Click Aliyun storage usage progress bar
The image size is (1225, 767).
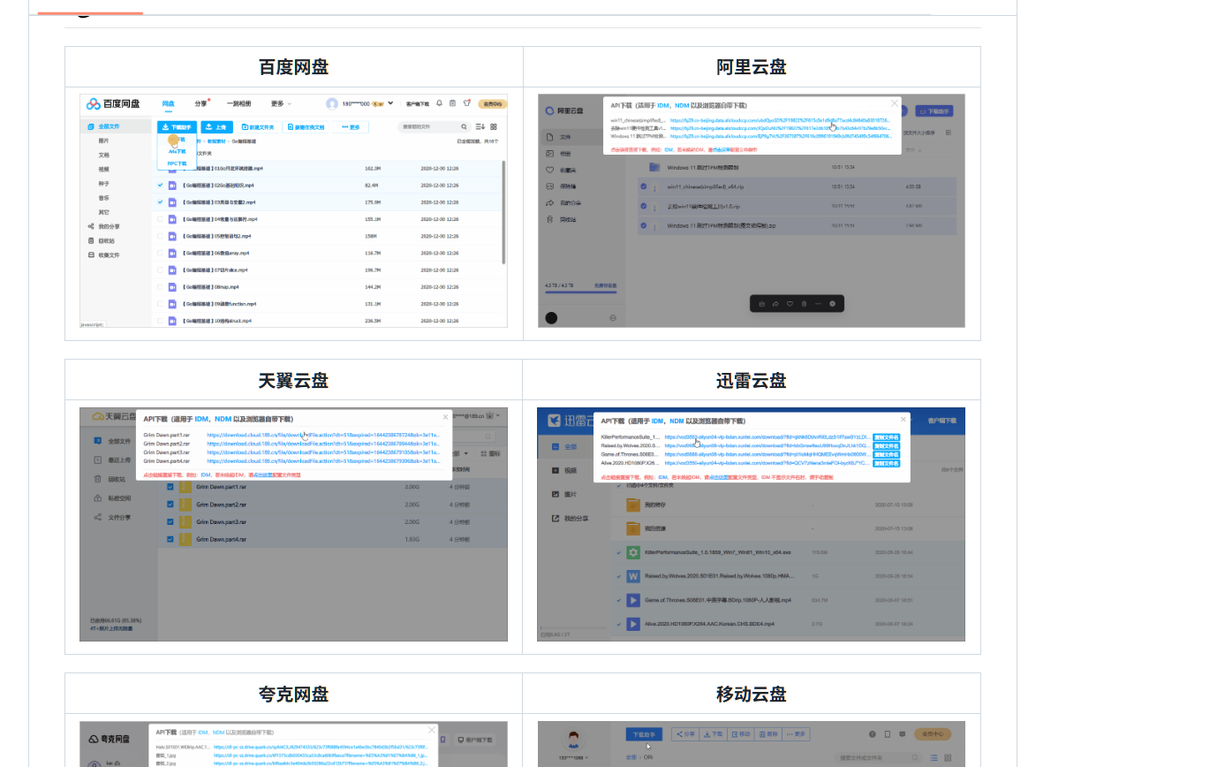[x=581, y=291]
